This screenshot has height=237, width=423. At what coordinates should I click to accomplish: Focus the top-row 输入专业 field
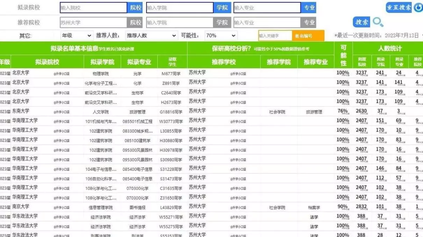[x=267, y=8]
